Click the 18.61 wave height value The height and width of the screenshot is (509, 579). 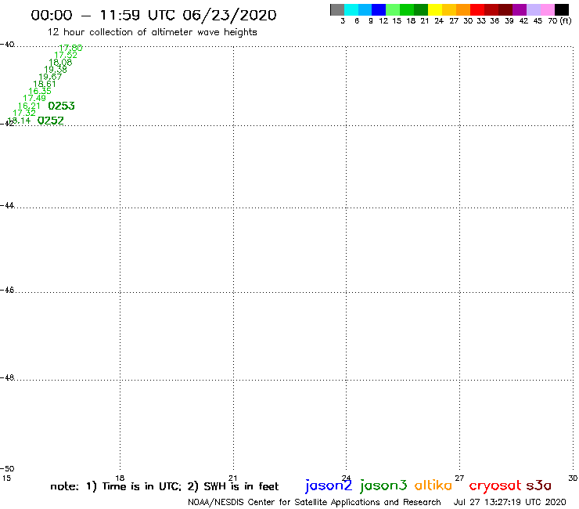45,84
